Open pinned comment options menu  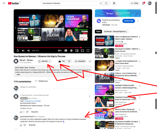(x=90, y=96)
